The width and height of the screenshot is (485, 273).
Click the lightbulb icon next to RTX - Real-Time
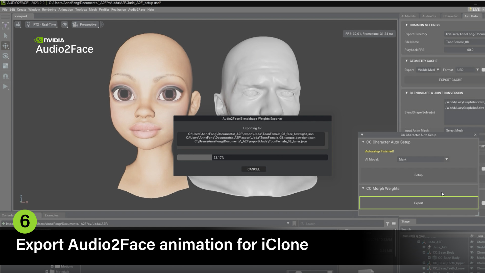(28, 25)
